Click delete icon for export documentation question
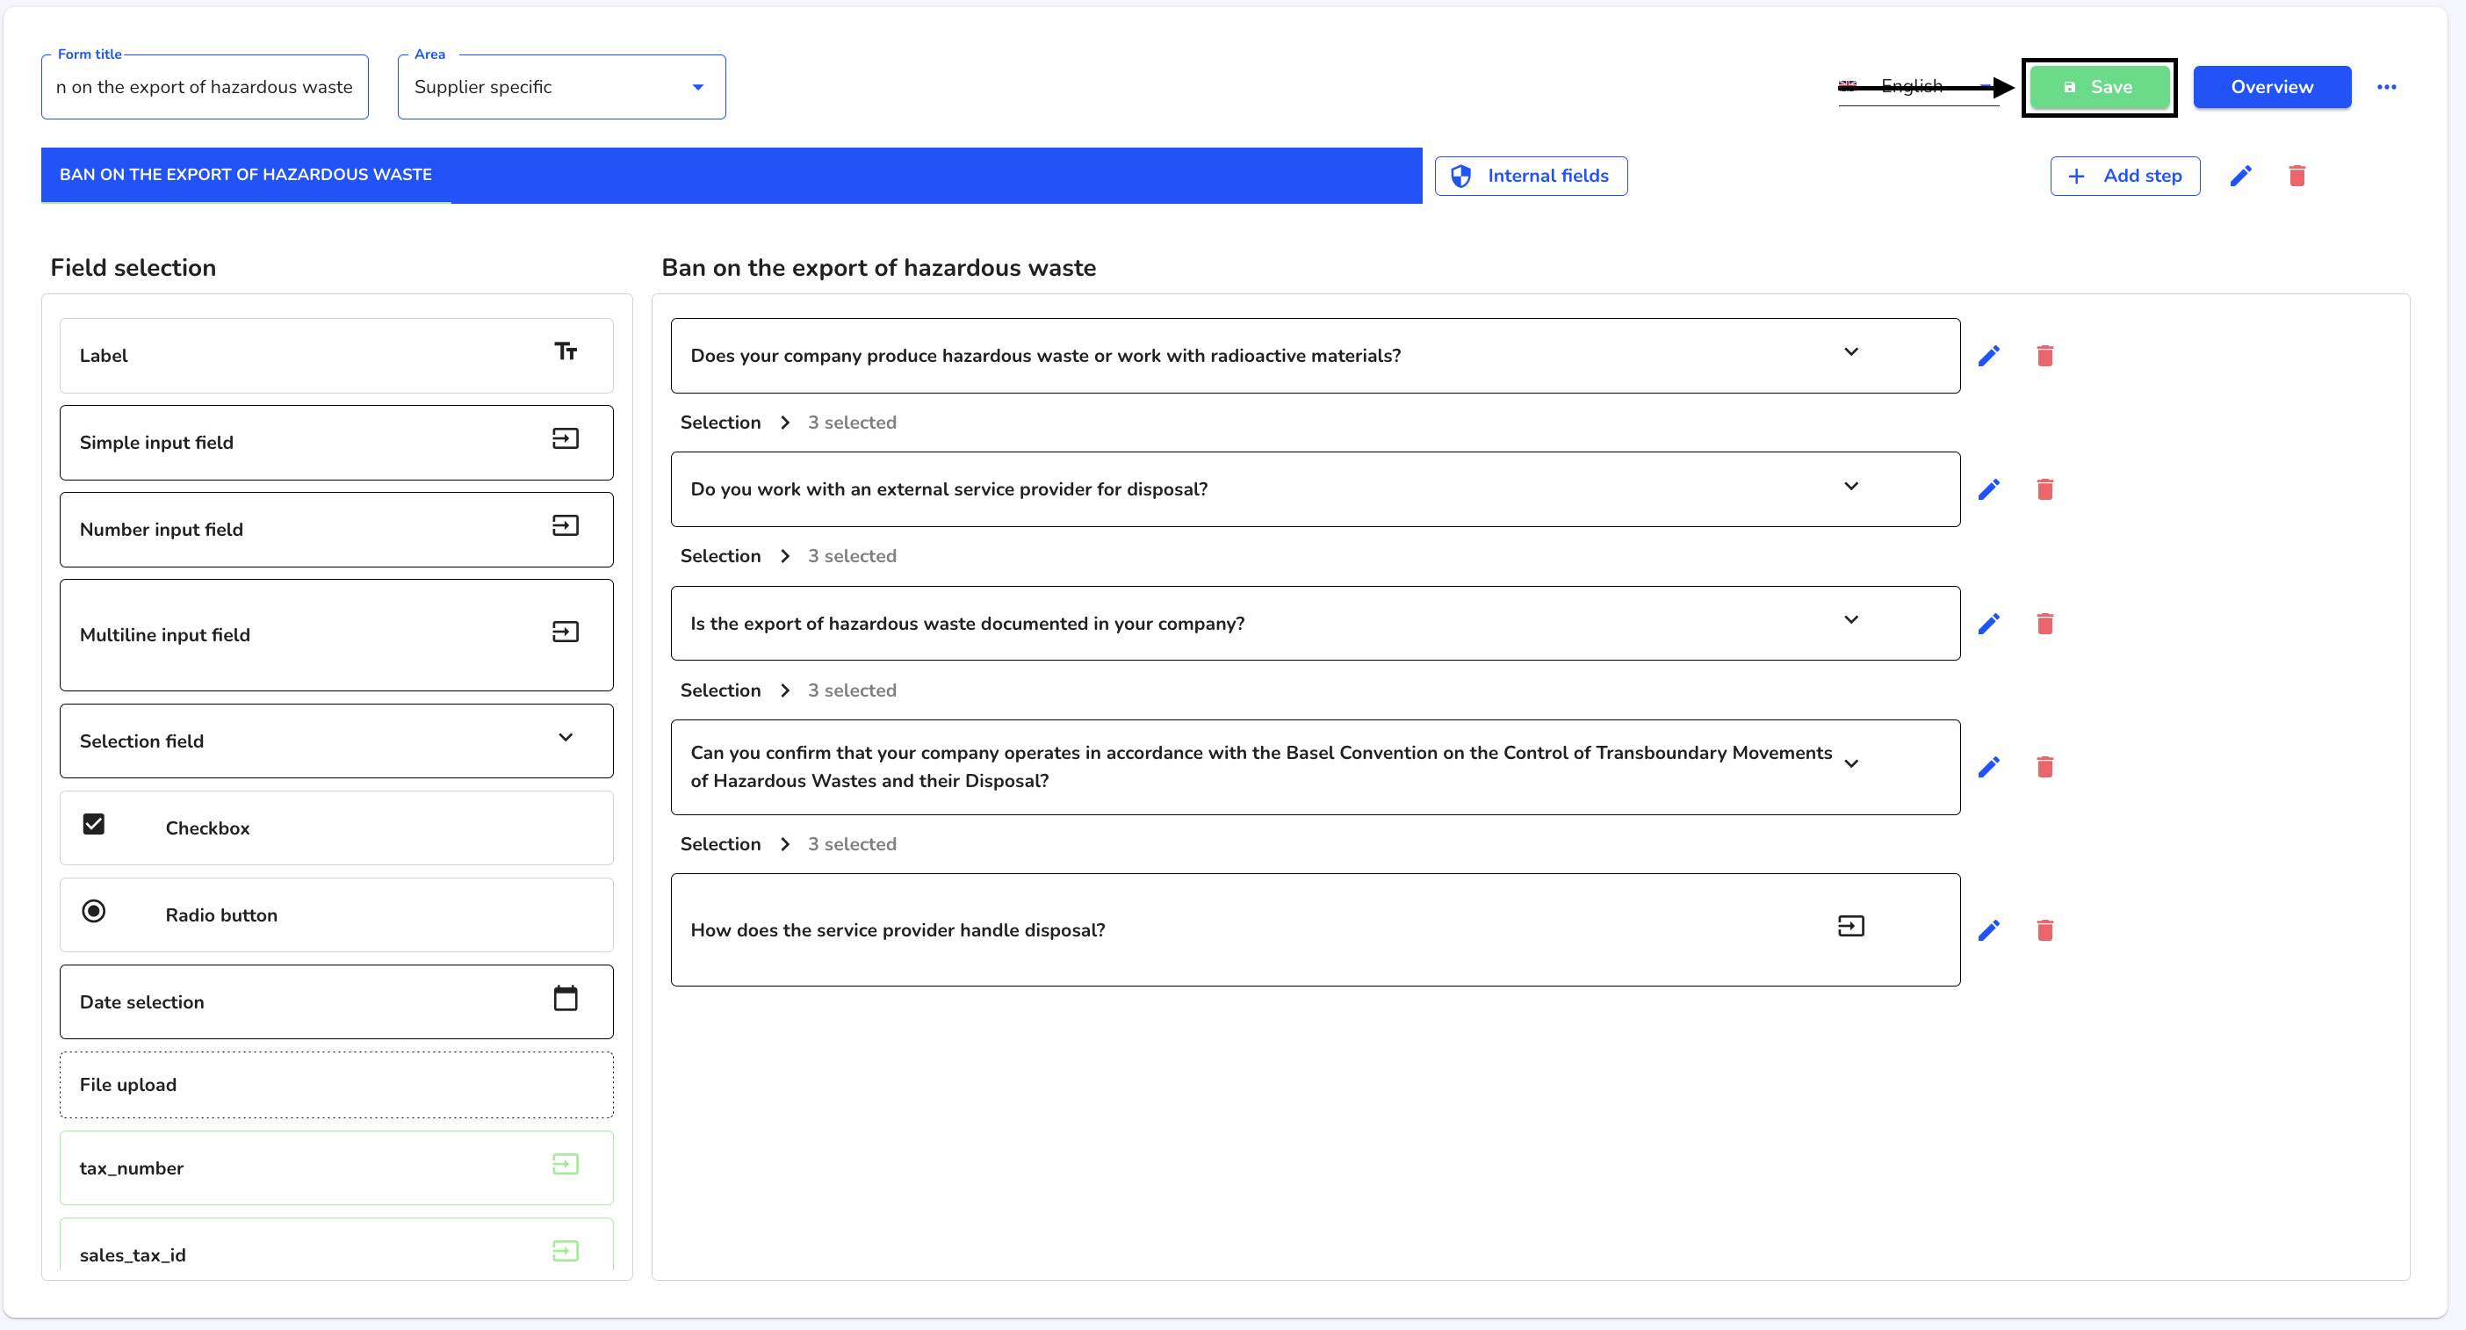 click(2045, 623)
